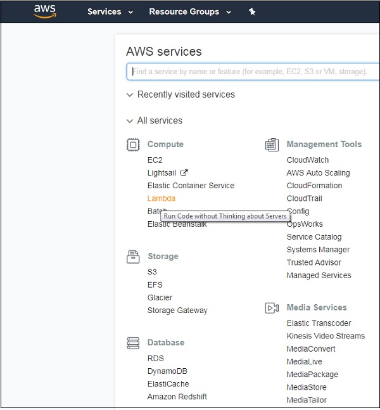This screenshot has height=410, width=380.
Task: Click the AWS logo icon
Action: point(45,11)
